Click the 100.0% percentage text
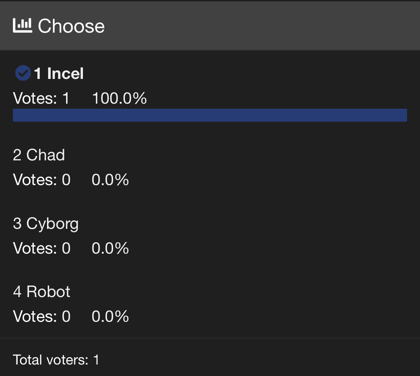The height and width of the screenshot is (376, 420). click(x=119, y=98)
